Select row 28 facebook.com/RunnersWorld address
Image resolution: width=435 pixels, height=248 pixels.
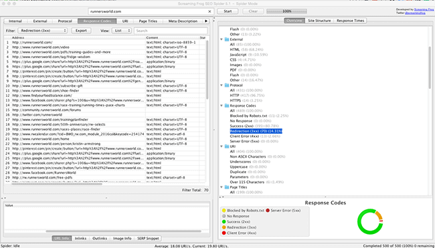[x=44, y=172]
